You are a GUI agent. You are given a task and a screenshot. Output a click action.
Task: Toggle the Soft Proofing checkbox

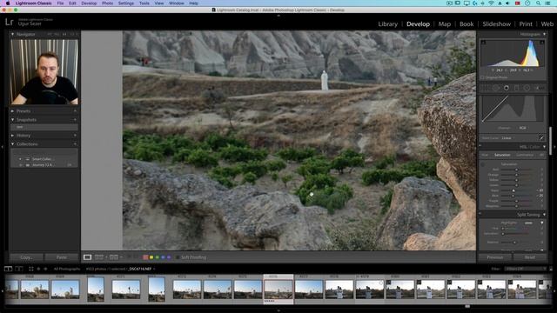click(177, 257)
